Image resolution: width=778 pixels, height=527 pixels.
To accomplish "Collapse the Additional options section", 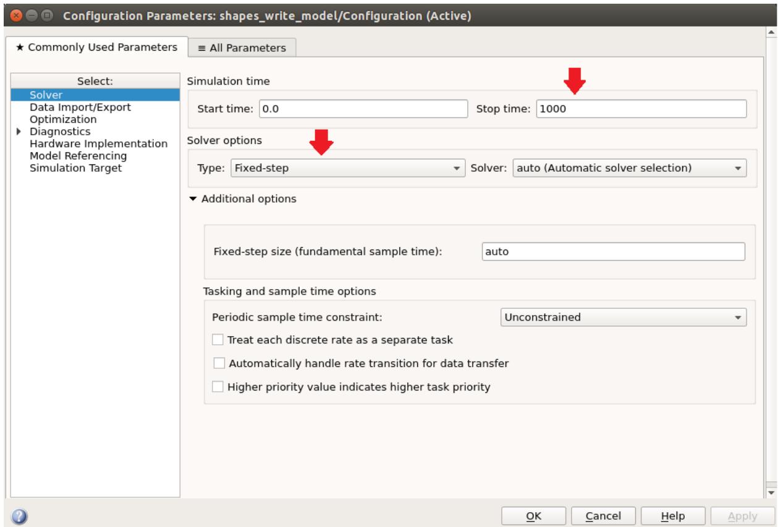I will tap(195, 199).
